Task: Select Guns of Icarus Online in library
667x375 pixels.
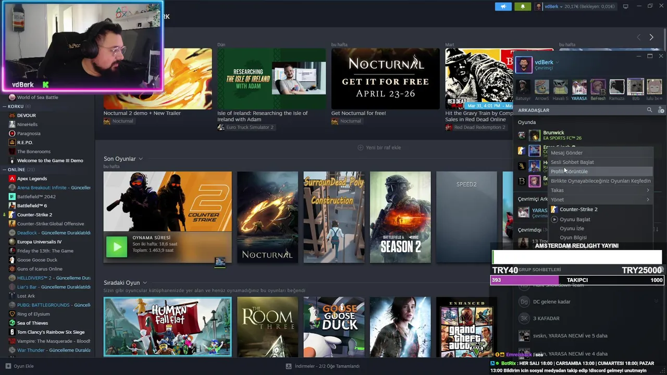Action: [40, 269]
